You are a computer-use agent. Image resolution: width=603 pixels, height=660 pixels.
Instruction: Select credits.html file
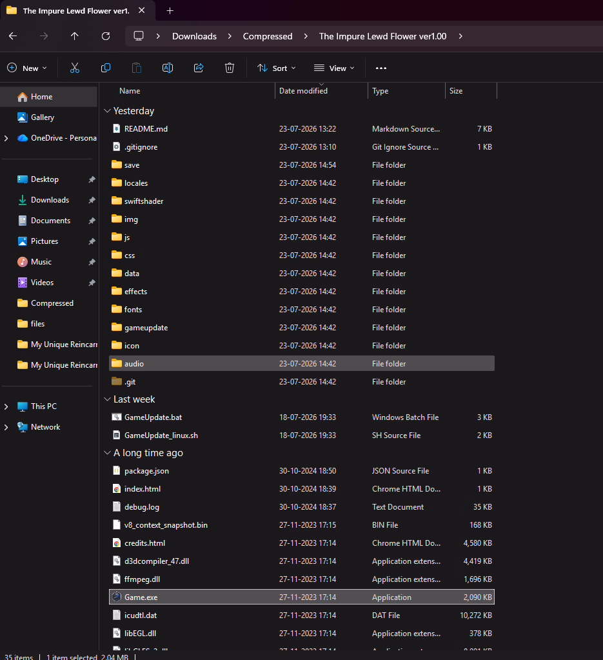[x=302, y=543]
